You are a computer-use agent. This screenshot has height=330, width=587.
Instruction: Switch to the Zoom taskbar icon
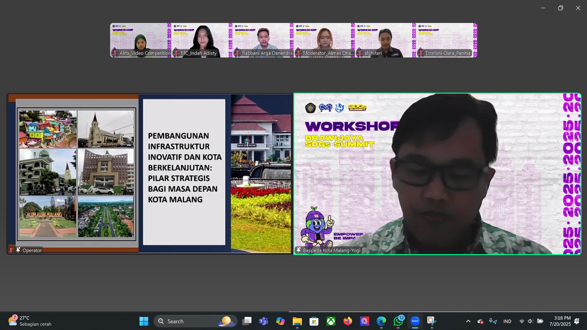click(x=415, y=321)
